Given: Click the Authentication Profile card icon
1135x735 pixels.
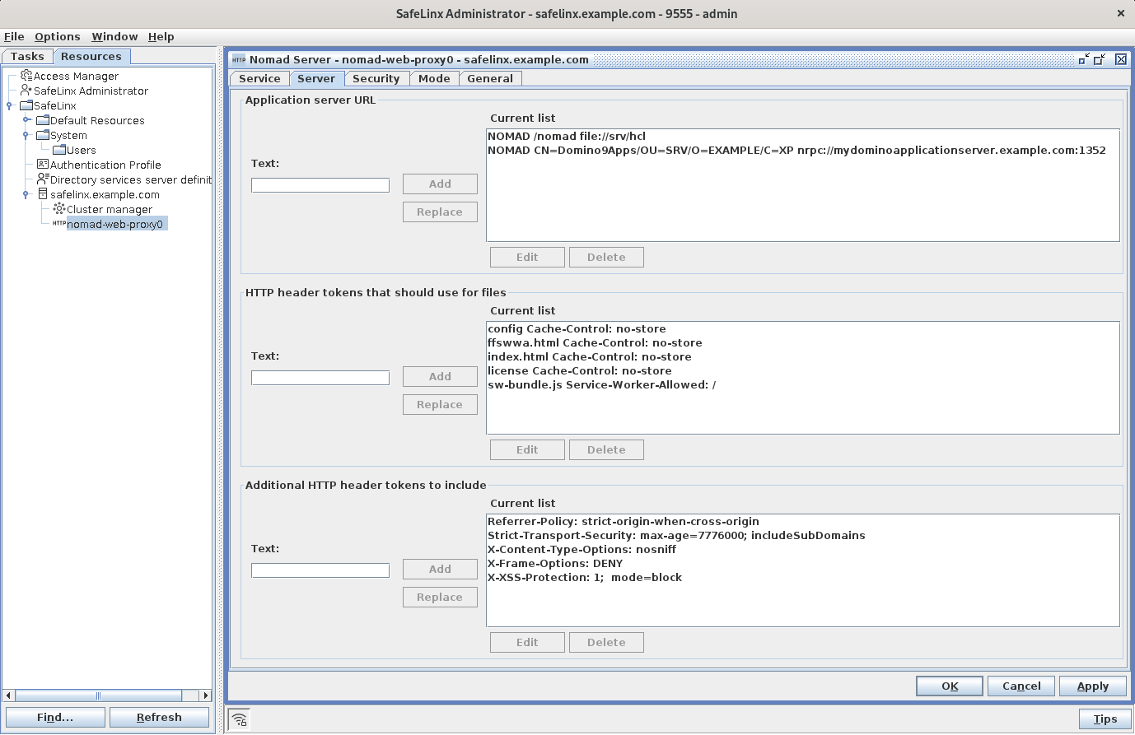Looking at the screenshot, I should click(43, 164).
